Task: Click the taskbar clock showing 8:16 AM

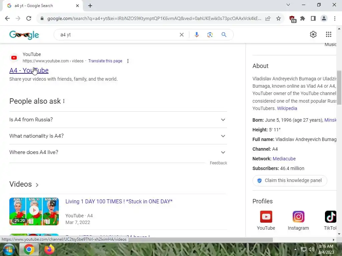Action: 326,249
